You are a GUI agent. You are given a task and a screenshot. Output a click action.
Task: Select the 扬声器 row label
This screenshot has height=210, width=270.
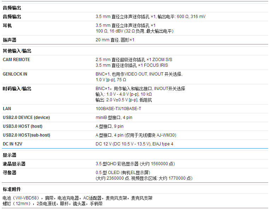10,40
